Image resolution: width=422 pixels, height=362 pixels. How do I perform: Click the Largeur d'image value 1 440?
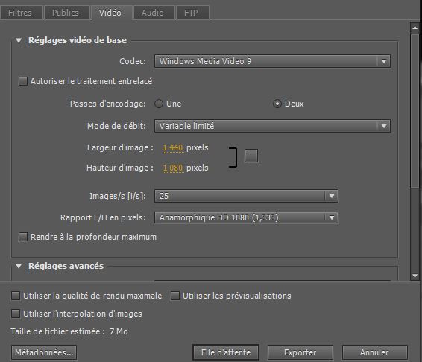point(172,147)
